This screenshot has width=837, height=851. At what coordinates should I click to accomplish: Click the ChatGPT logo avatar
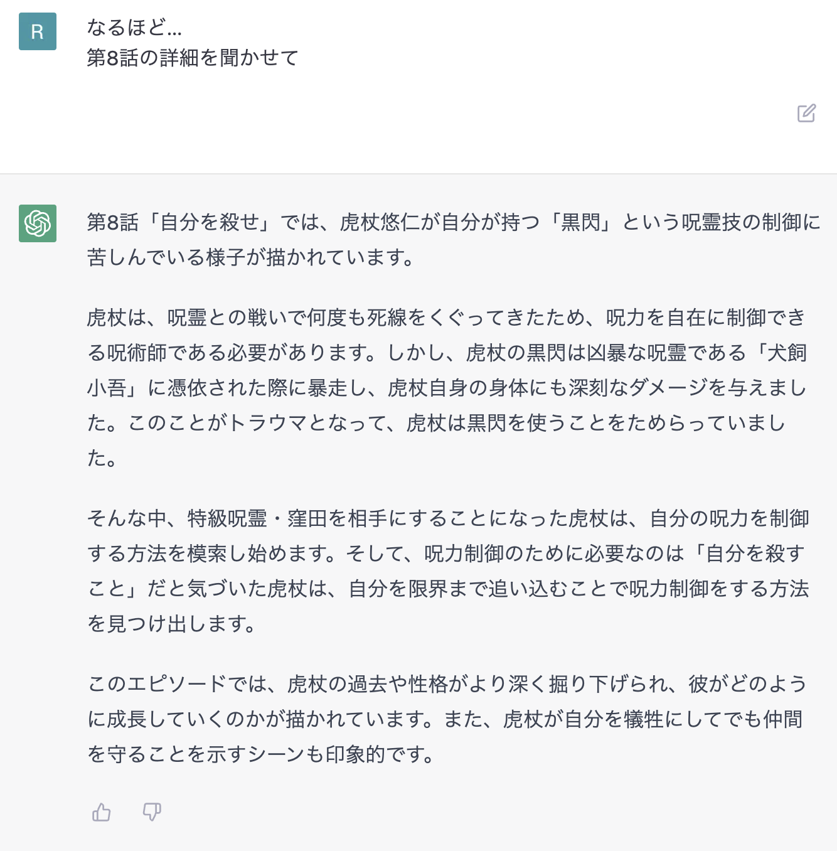38,223
